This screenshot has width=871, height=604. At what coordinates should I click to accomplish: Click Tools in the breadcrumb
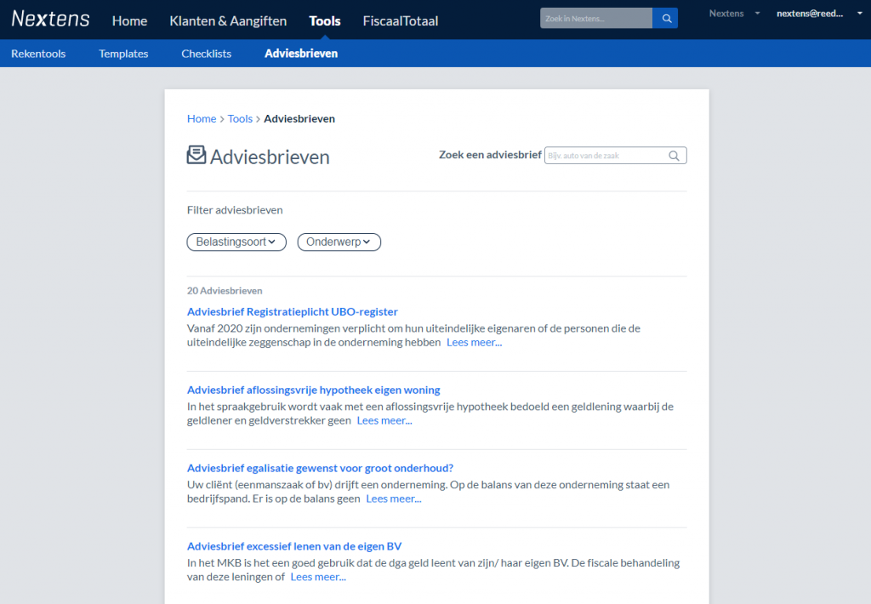(240, 118)
